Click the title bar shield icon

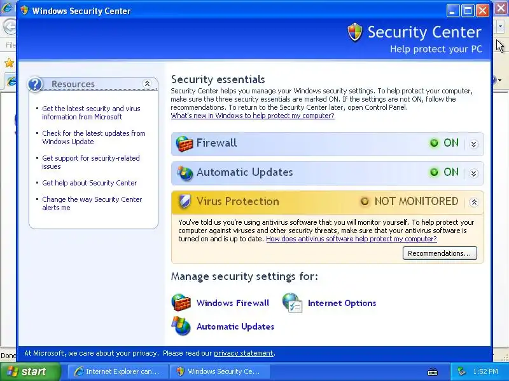[x=24, y=10]
